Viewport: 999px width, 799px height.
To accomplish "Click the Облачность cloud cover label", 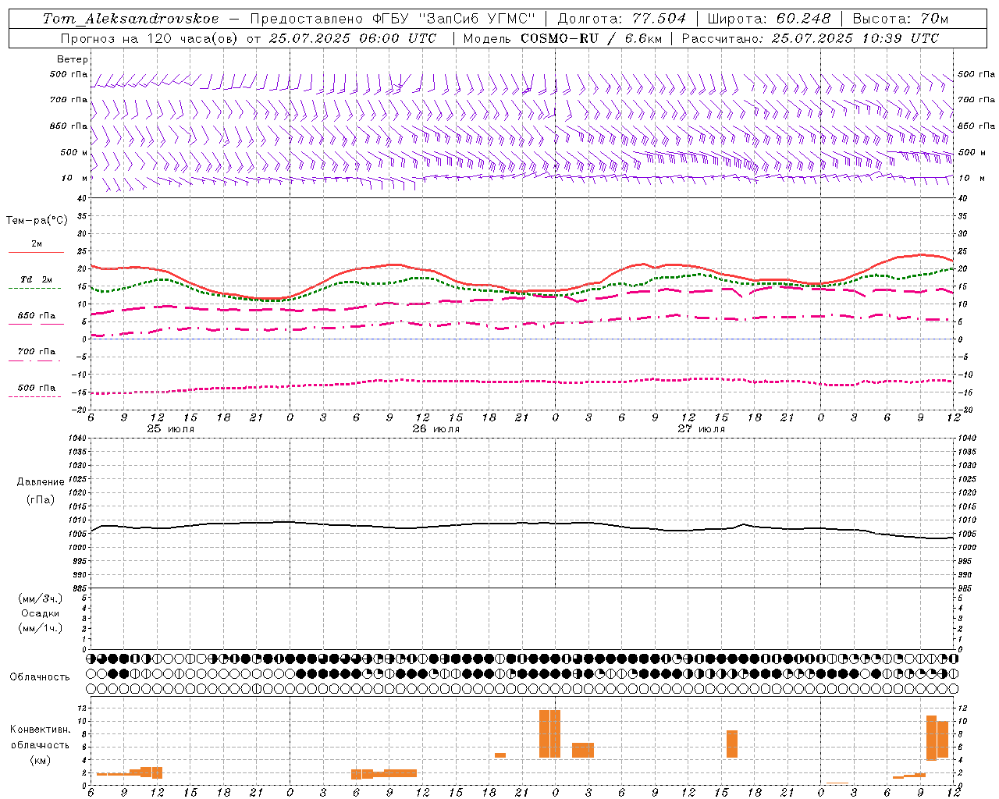I will pos(40,677).
